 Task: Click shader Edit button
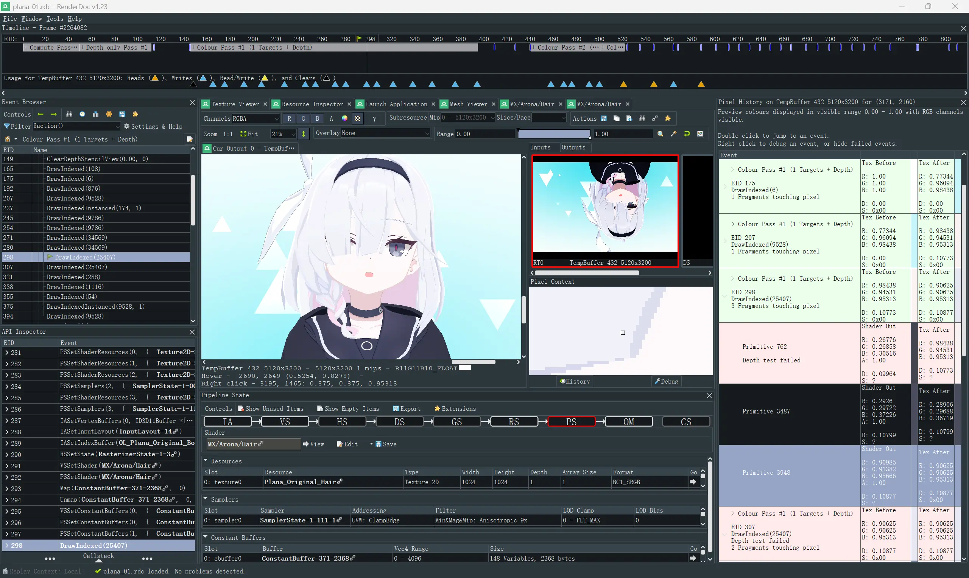pos(347,444)
